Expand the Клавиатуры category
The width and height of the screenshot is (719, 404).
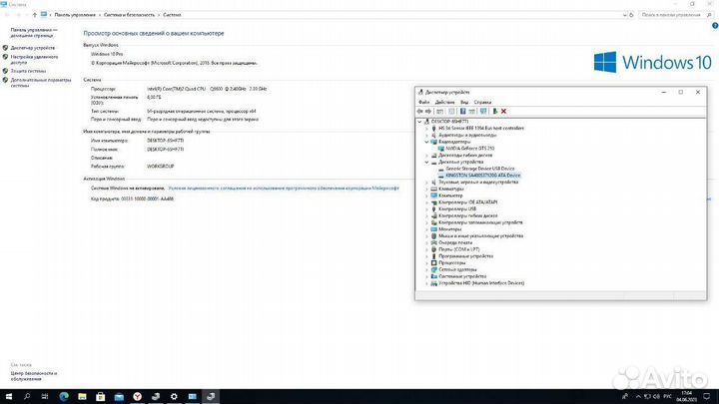click(x=426, y=188)
